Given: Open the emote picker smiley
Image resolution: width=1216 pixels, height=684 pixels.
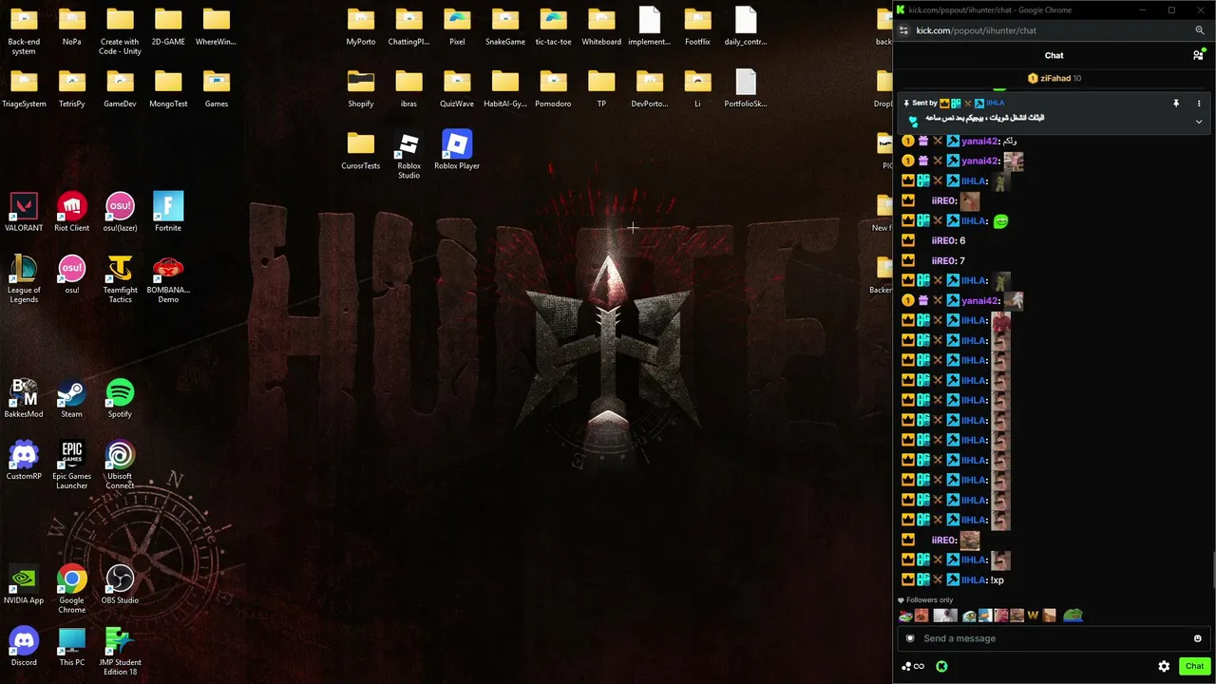Looking at the screenshot, I should (x=1197, y=638).
